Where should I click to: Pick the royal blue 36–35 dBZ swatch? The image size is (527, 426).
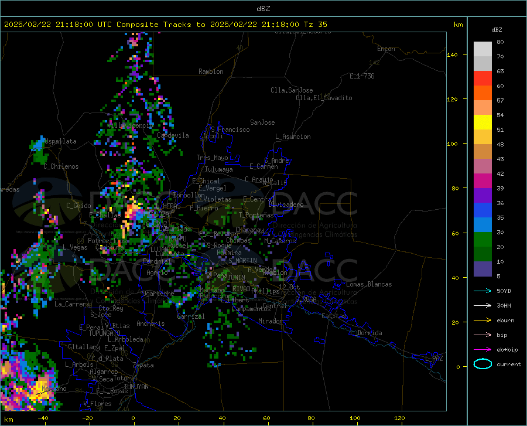pos(482,210)
